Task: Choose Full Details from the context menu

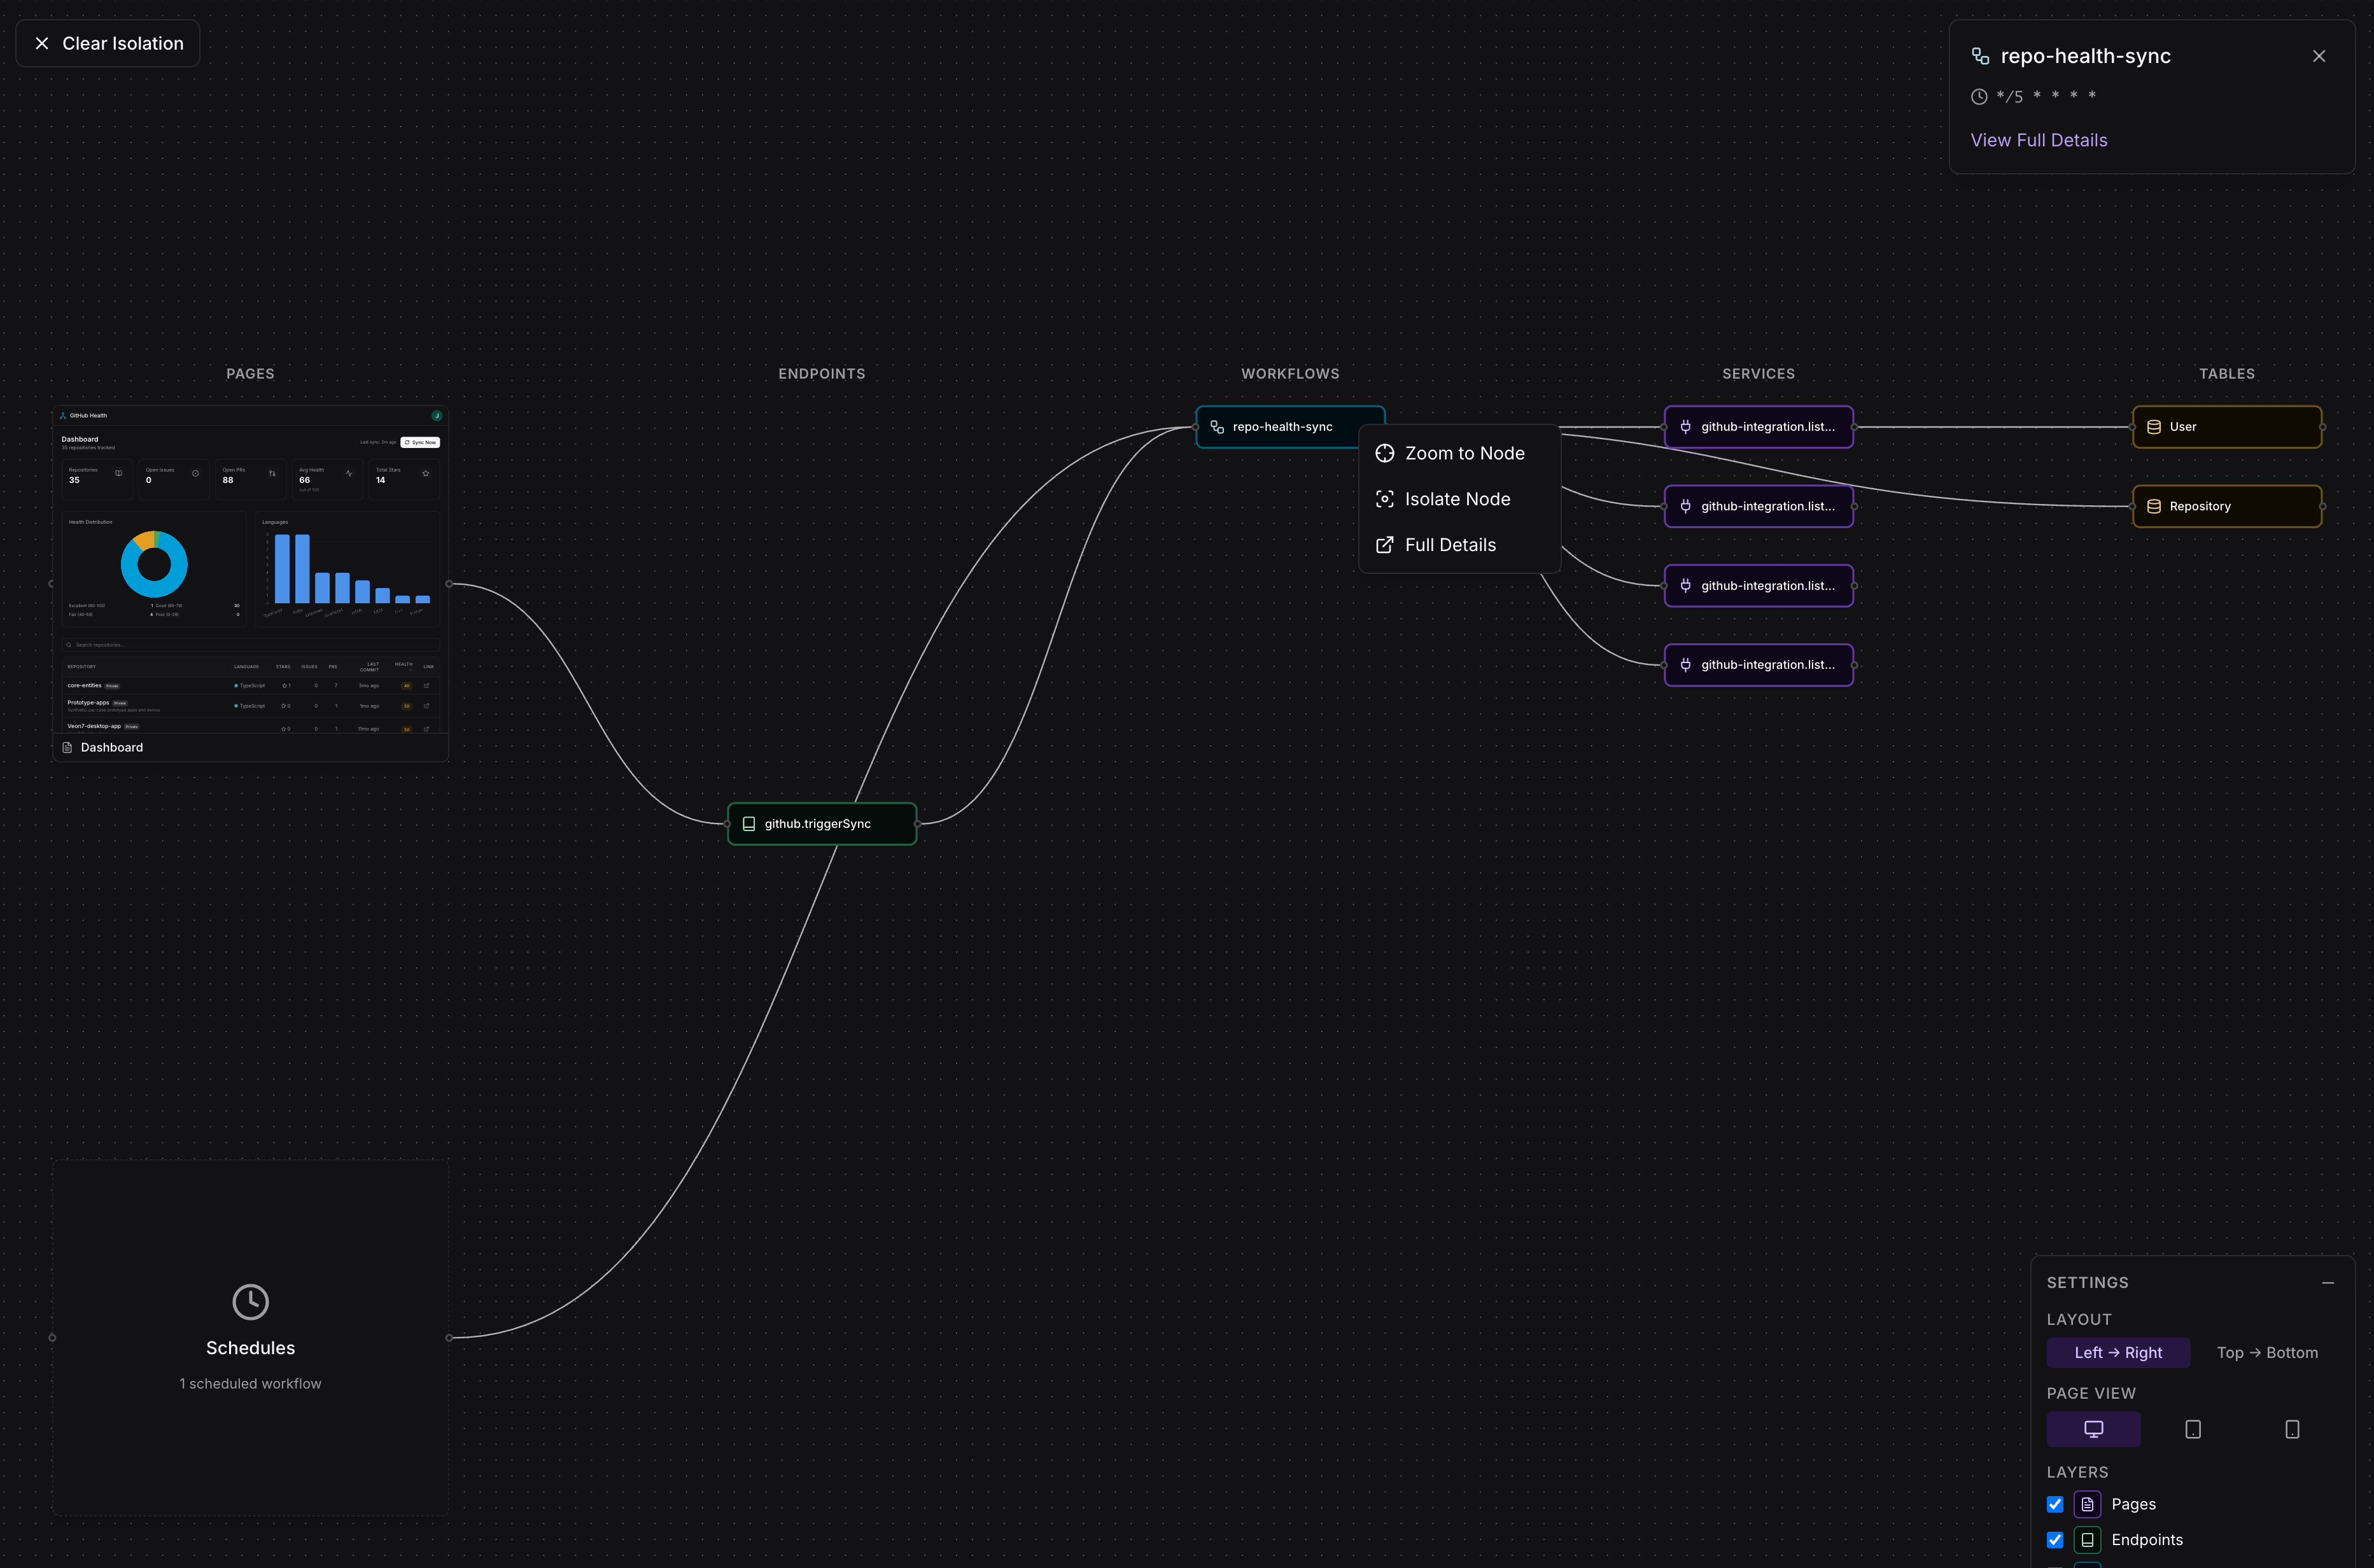Action: click(1459, 545)
